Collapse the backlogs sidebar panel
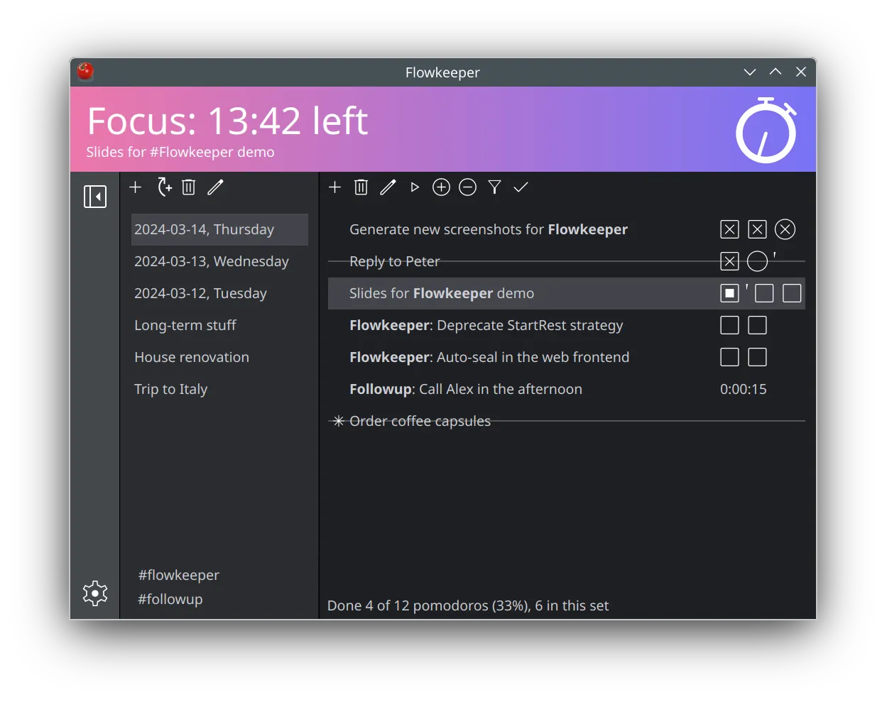 tap(95, 197)
